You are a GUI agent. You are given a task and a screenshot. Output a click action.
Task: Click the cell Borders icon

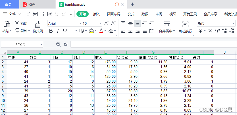pos(72,31)
